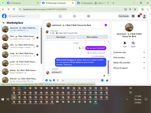This screenshot has width=151, height=113.
Task: Open more composer actions plus icon
Action: [47, 80]
